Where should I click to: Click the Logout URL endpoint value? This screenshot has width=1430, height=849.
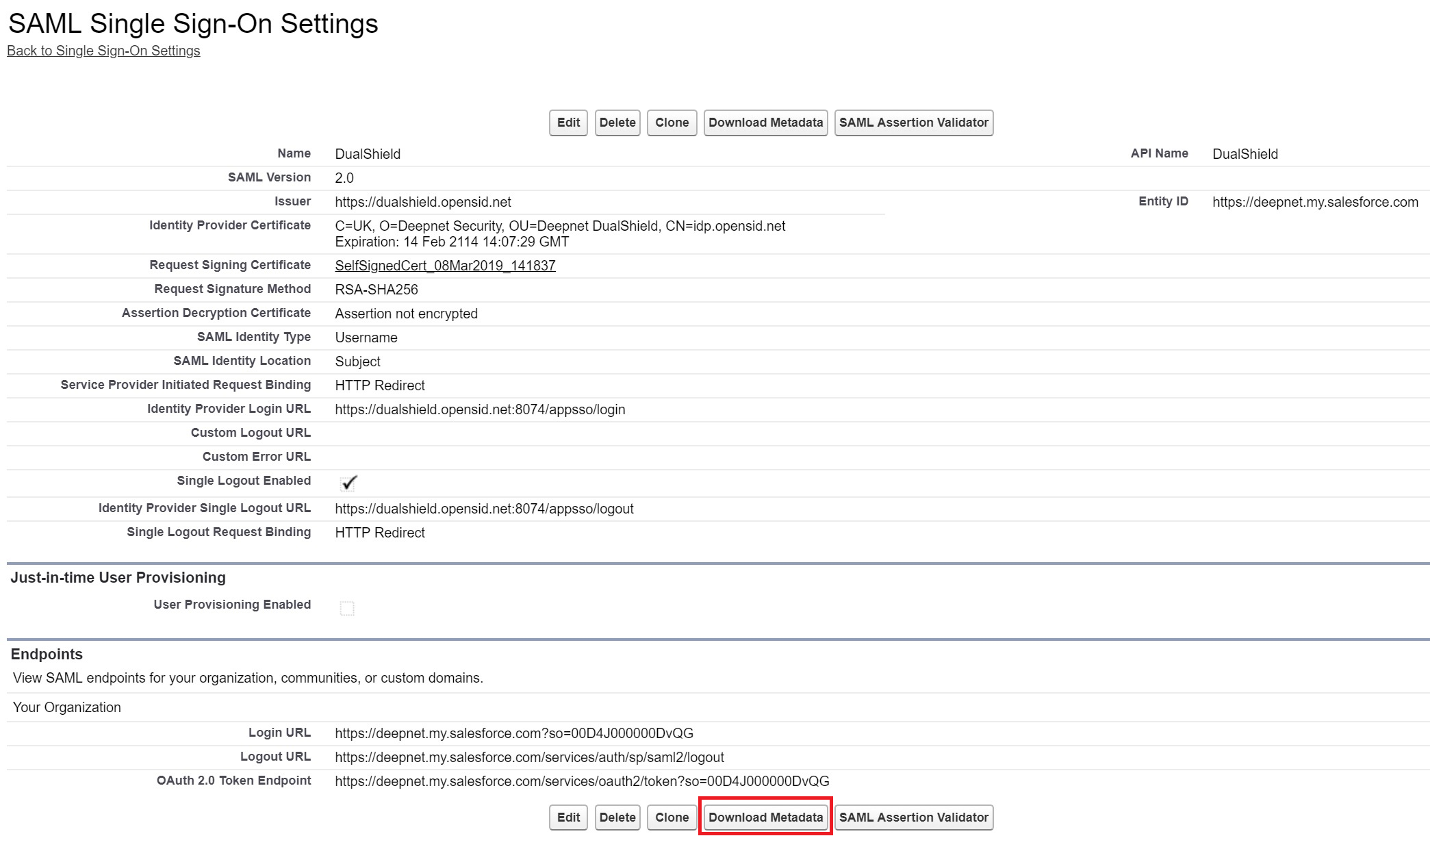click(529, 757)
